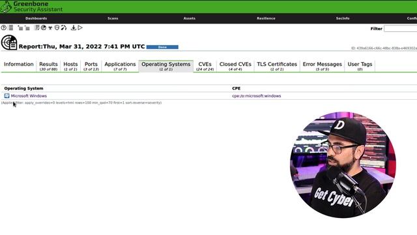
Task: Focus the Filter input field
Action: [x=401, y=29]
